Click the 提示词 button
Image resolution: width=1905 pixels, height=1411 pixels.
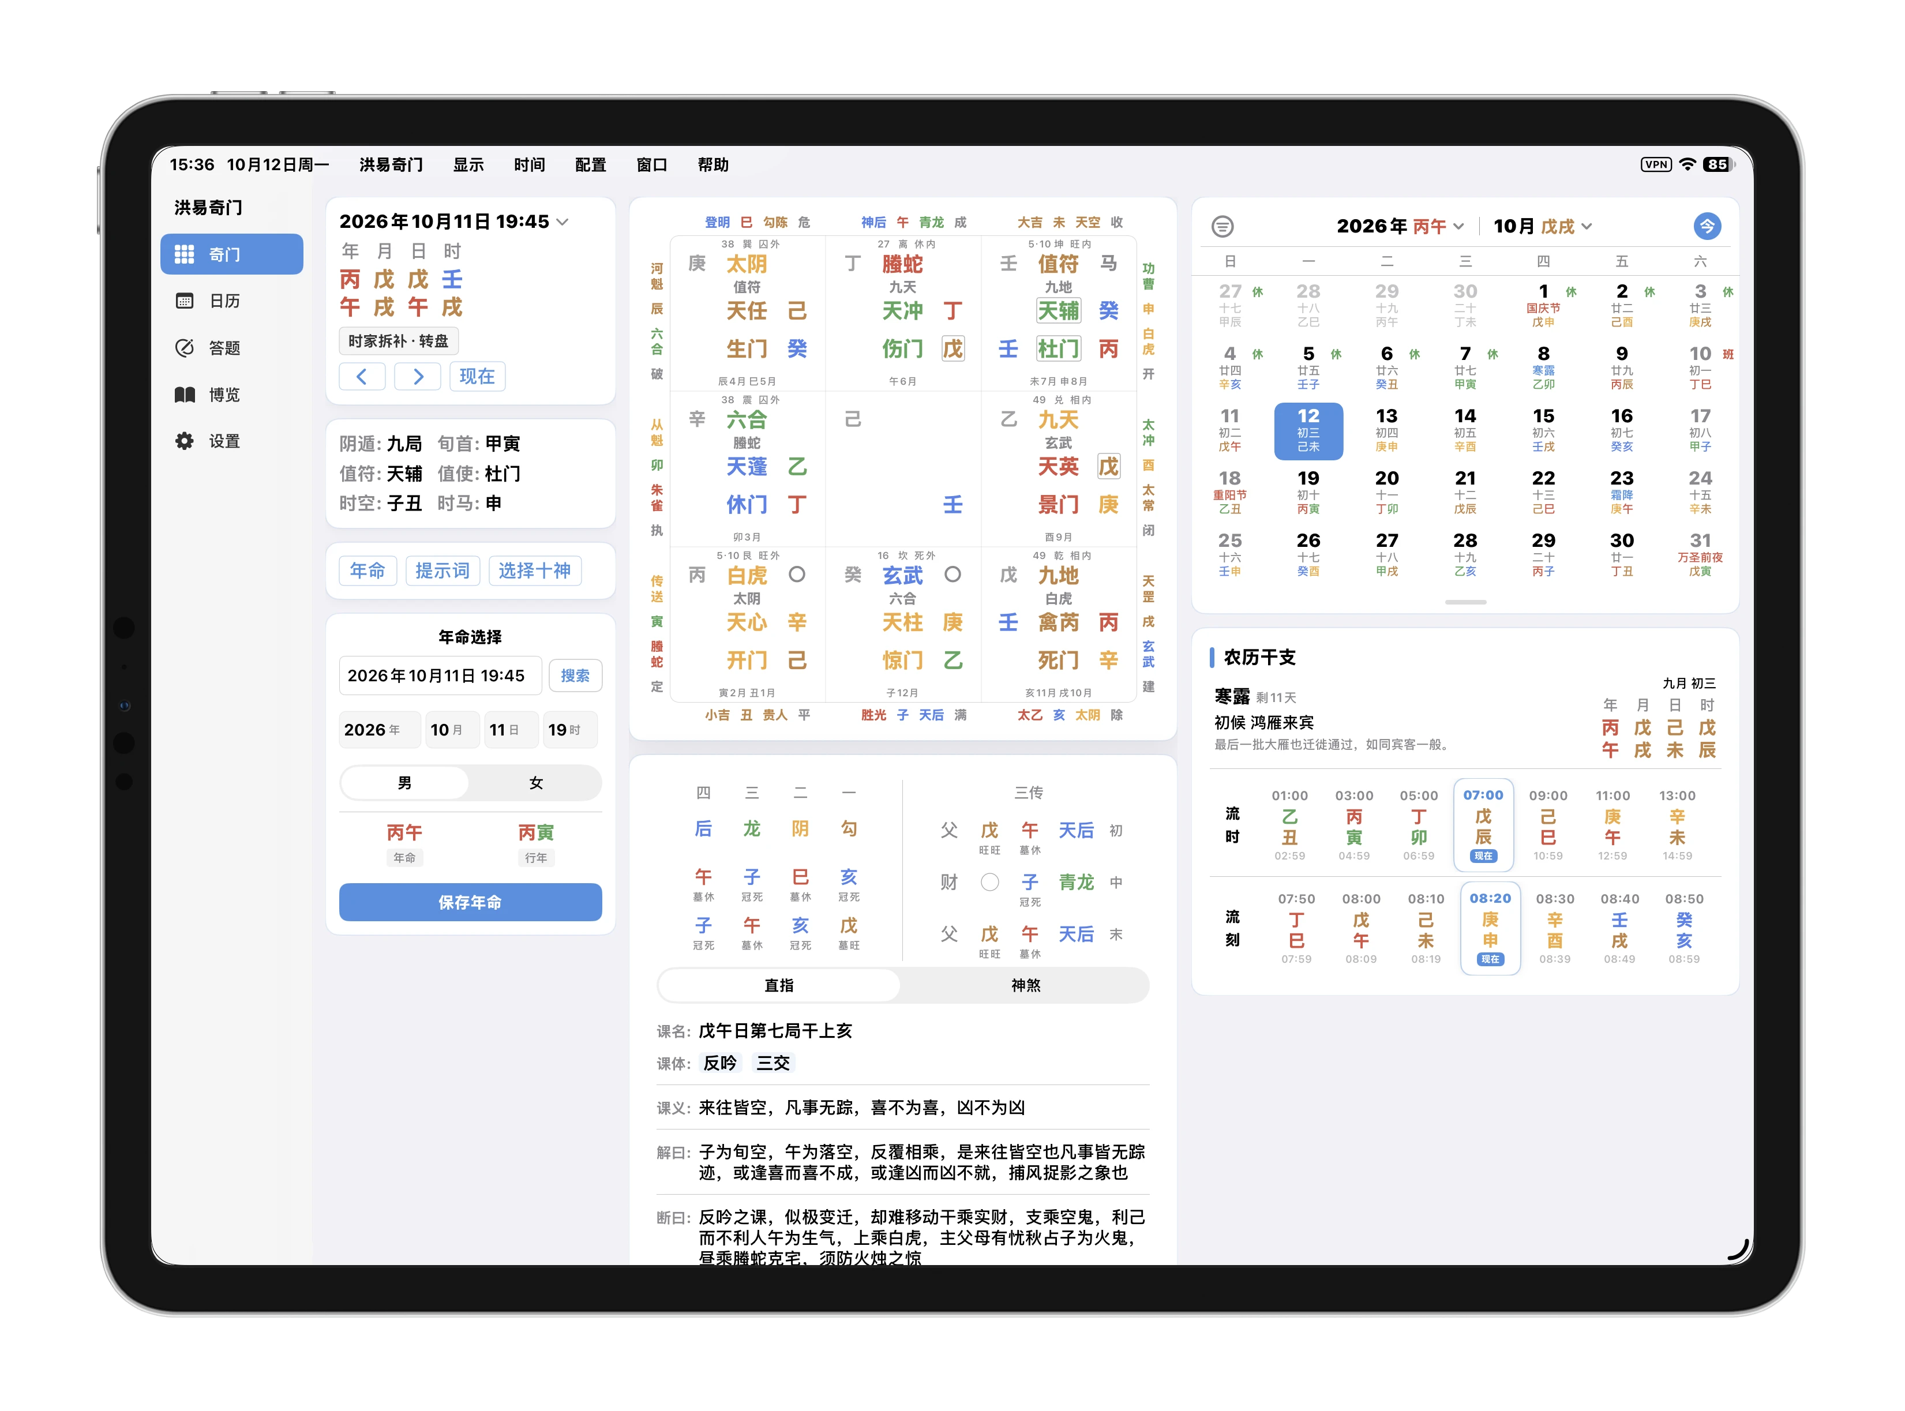click(x=442, y=571)
